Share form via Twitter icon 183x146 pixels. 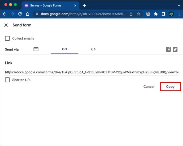pyautogui.click(x=175, y=49)
